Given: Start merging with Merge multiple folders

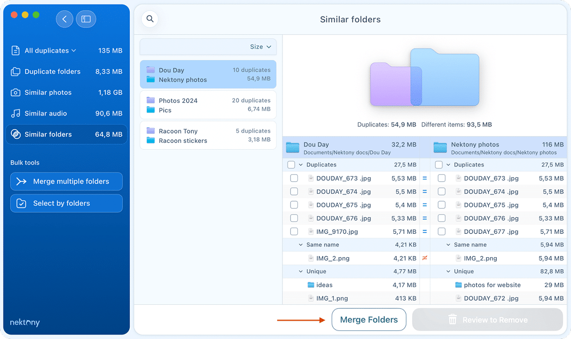Looking at the screenshot, I should click(x=66, y=181).
